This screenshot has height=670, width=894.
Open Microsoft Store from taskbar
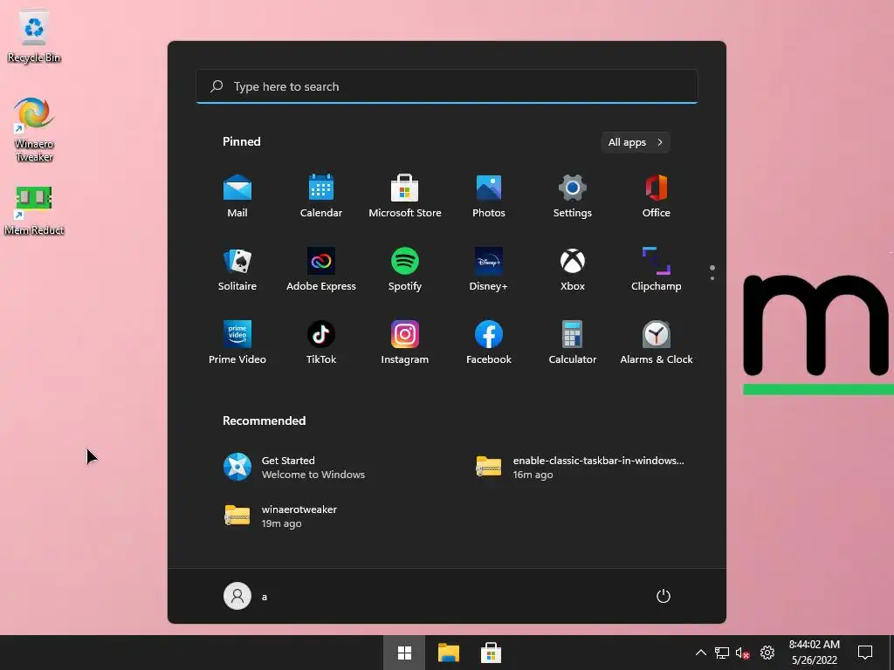491,653
